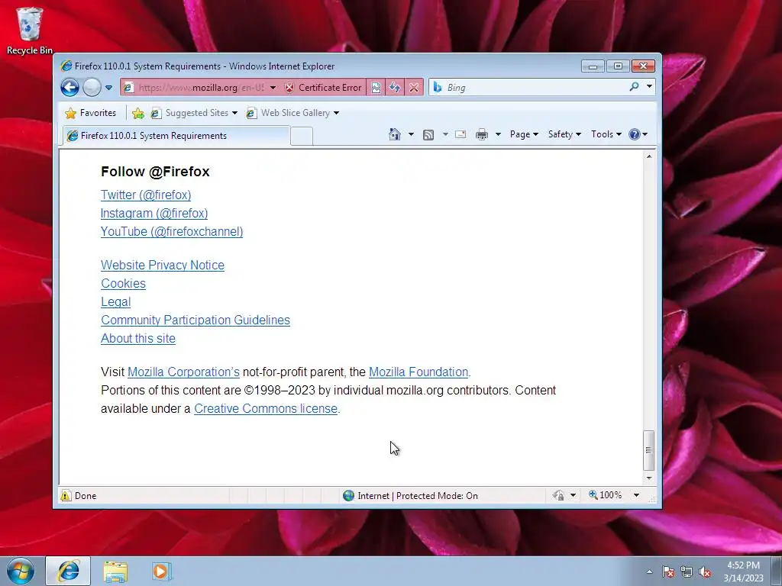Expand the address bar autocomplete dropdown
Image resolution: width=782 pixels, height=586 pixels.
click(x=273, y=88)
